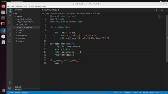Click UTF-8 encoding in status bar

click(135, 93)
